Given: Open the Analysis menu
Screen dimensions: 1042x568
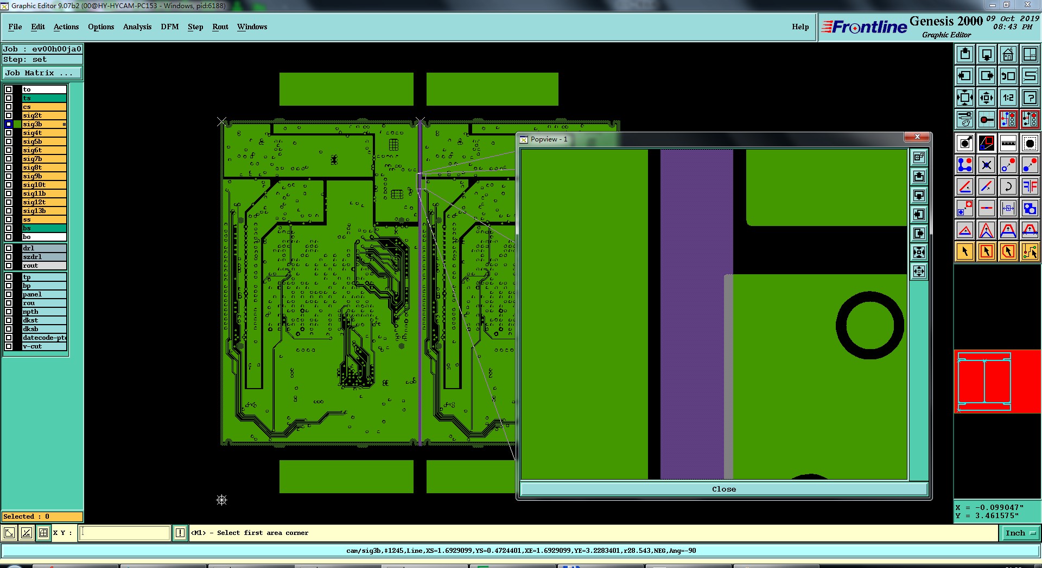Looking at the screenshot, I should tap(137, 27).
